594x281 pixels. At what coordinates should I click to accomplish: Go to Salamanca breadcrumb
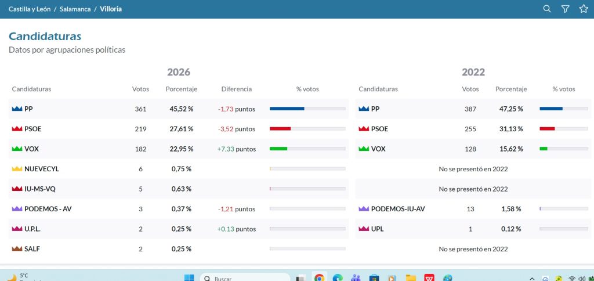[75, 9]
